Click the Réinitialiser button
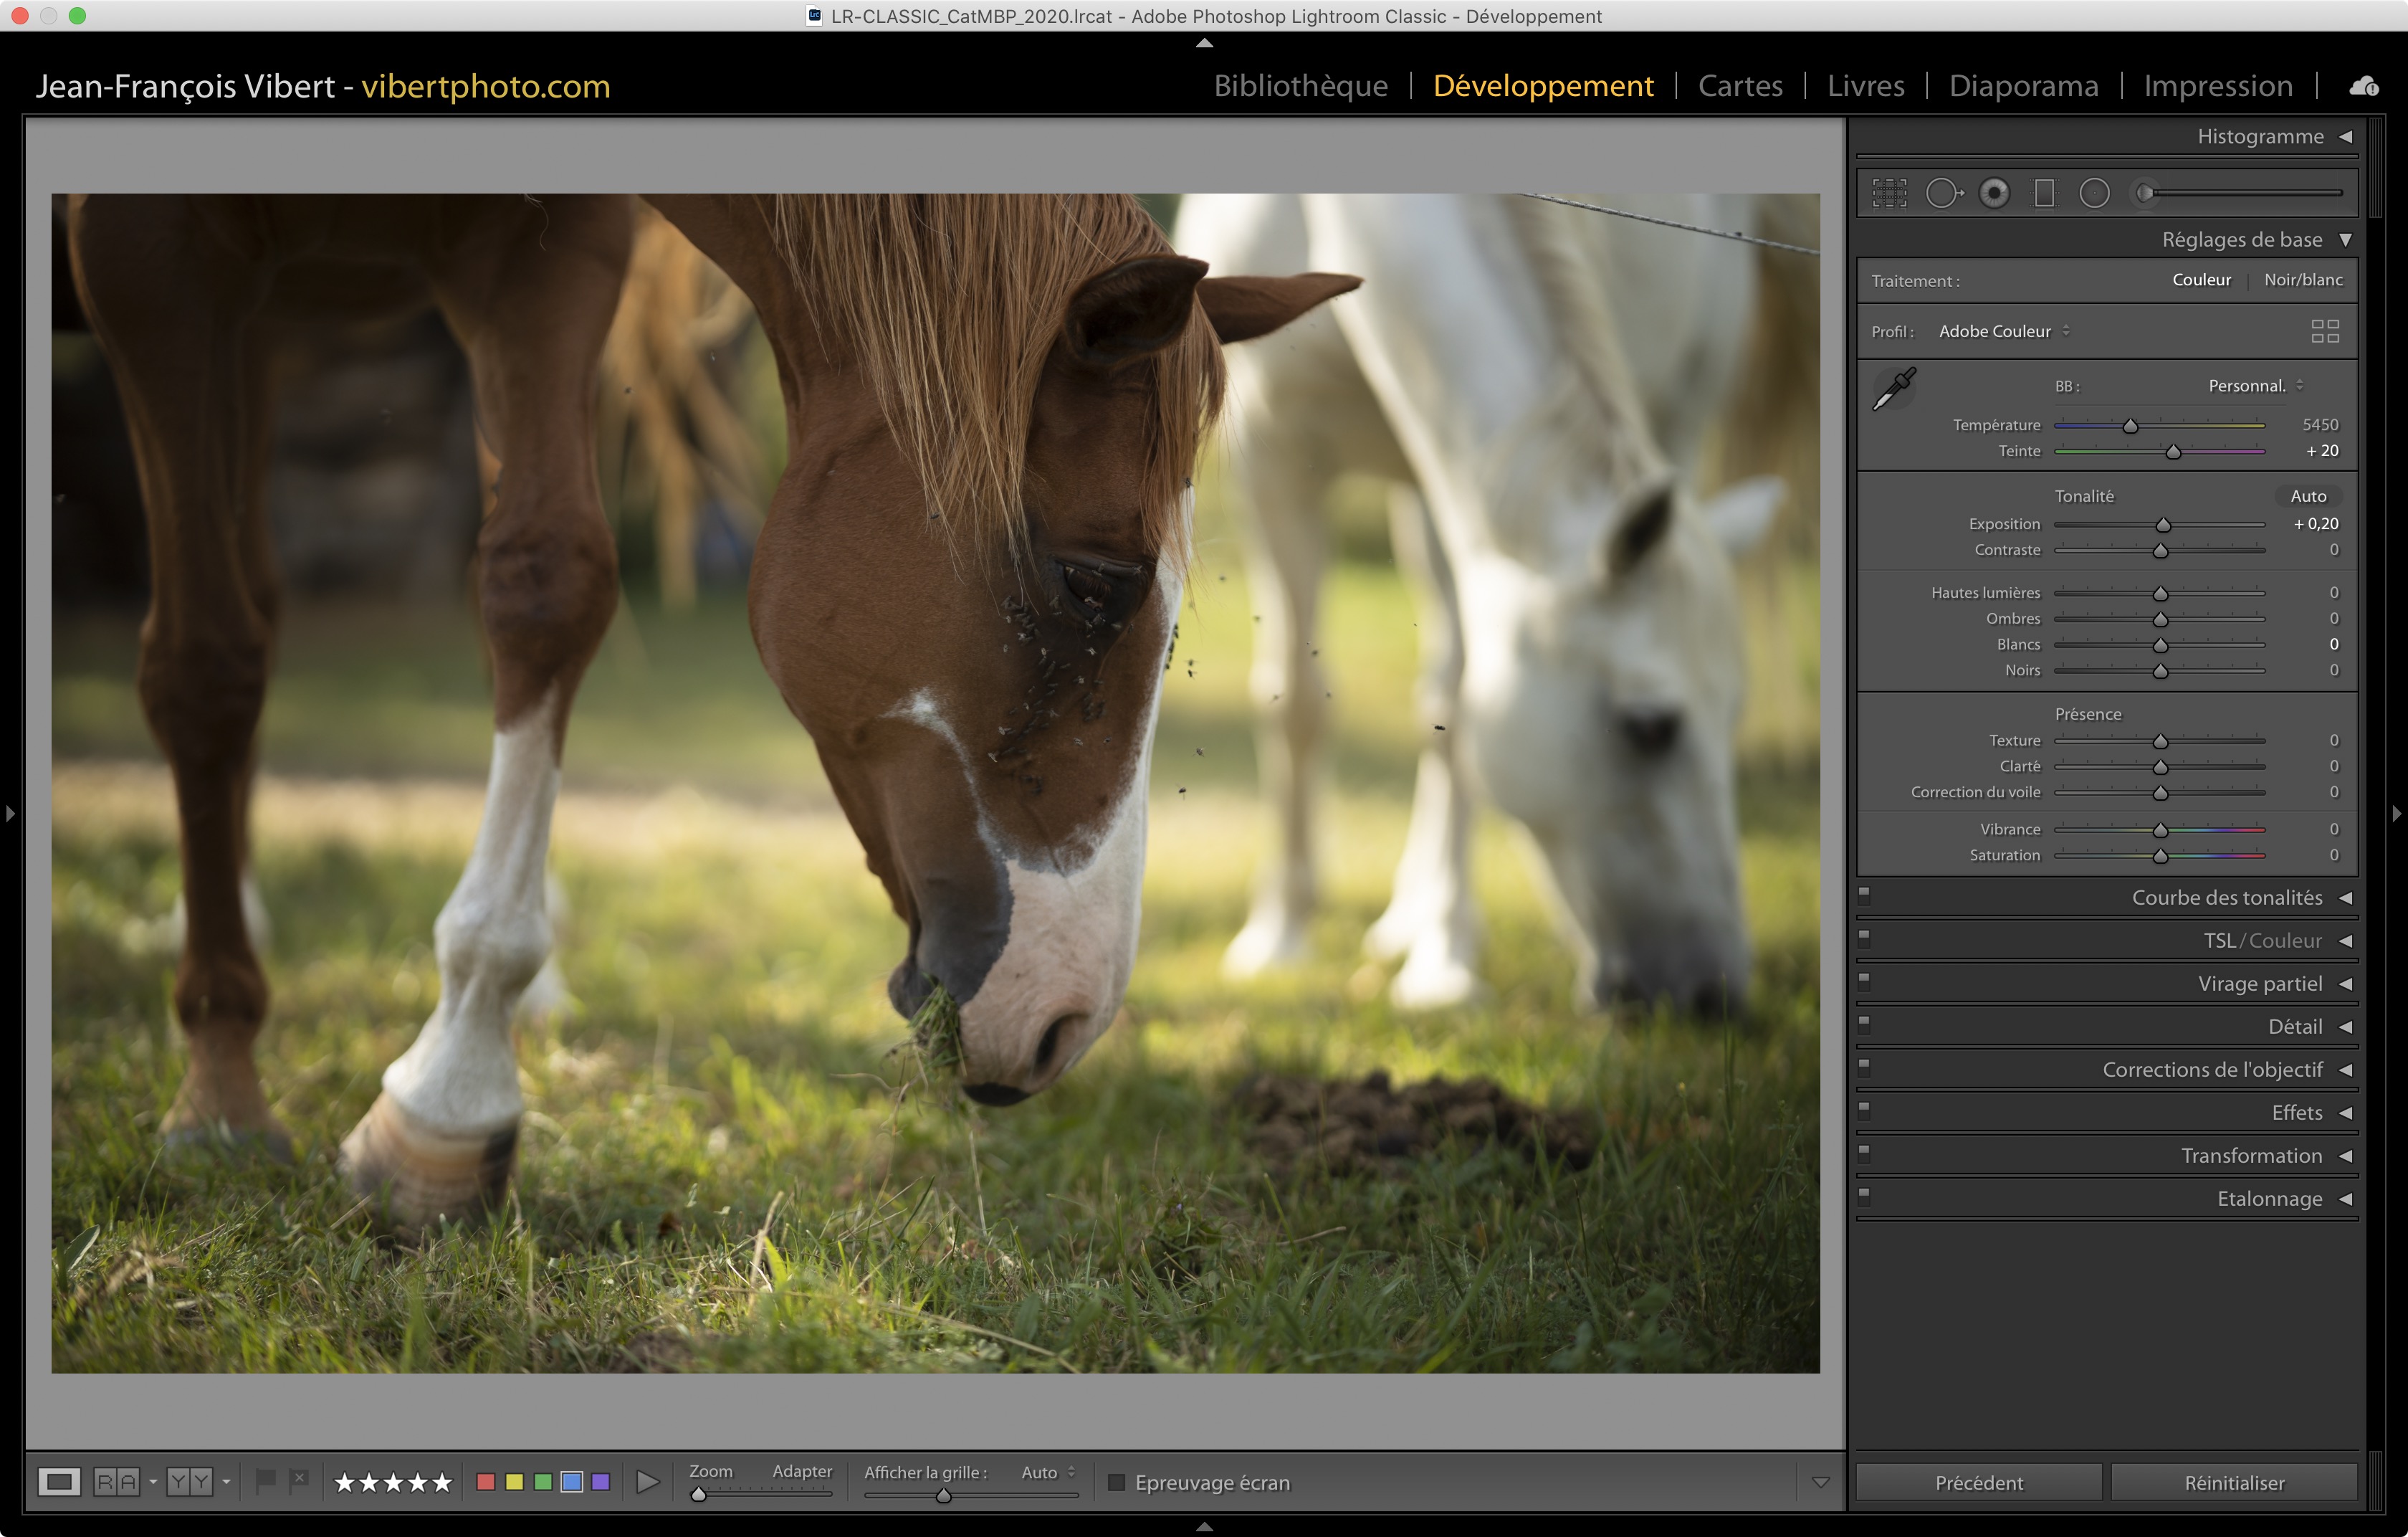This screenshot has width=2408, height=1537. point(2233,1482)
